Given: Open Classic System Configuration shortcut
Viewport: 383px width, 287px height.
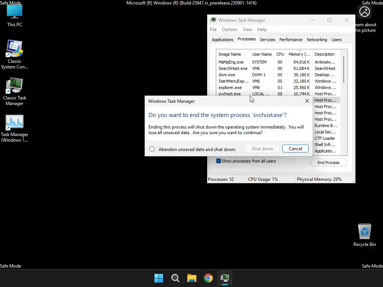Looking at the screenshot, I should pos(15,55).
